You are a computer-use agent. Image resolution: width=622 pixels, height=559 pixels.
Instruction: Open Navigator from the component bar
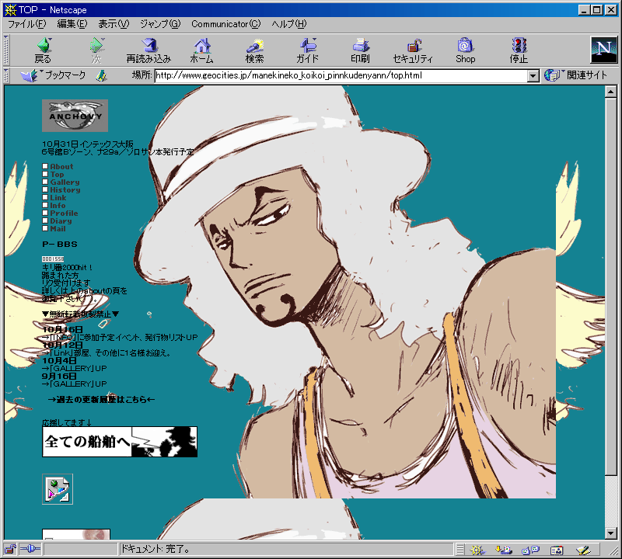tap(477, 550)
